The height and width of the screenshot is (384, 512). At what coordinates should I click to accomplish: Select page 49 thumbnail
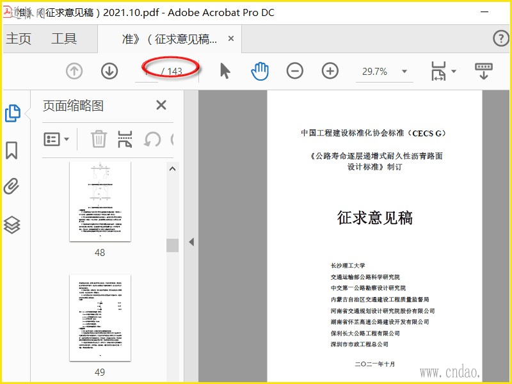tap(100, 317)
